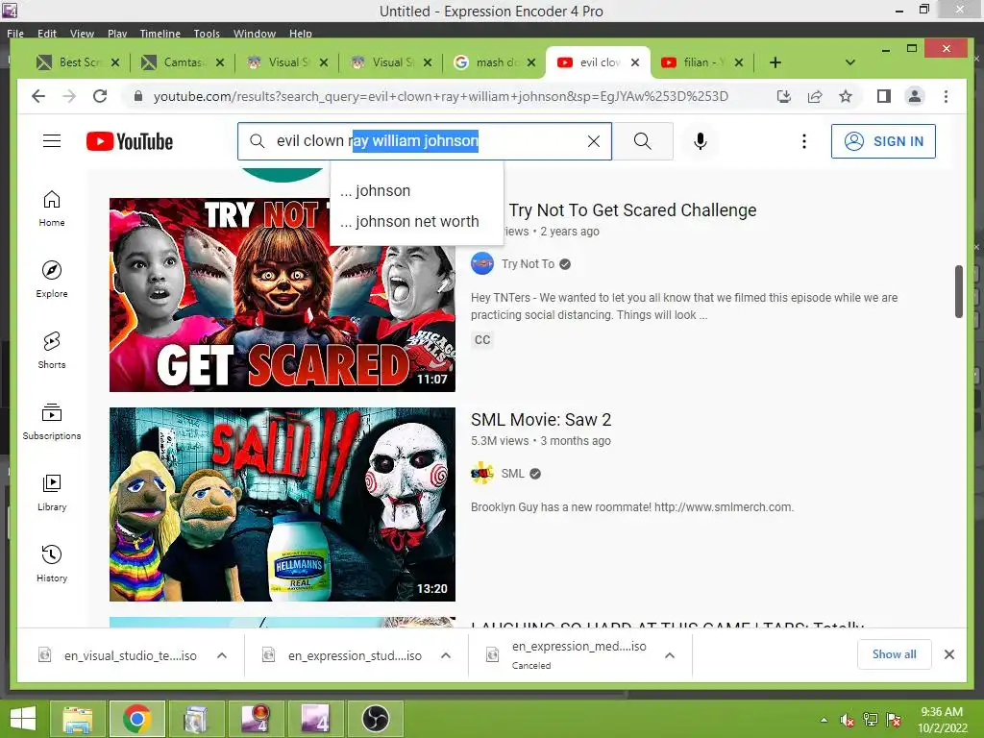This screenshot has height=738, width=984.
Task: Open Windows Start button
Action: (x=23, y=719)
